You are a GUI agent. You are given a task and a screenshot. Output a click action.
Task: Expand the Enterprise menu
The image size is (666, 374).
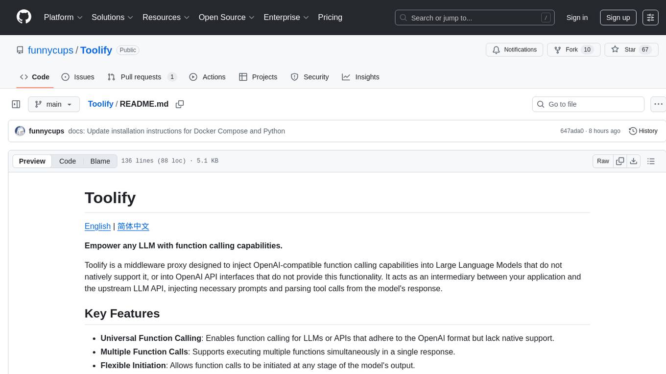[x=286, y=17]
